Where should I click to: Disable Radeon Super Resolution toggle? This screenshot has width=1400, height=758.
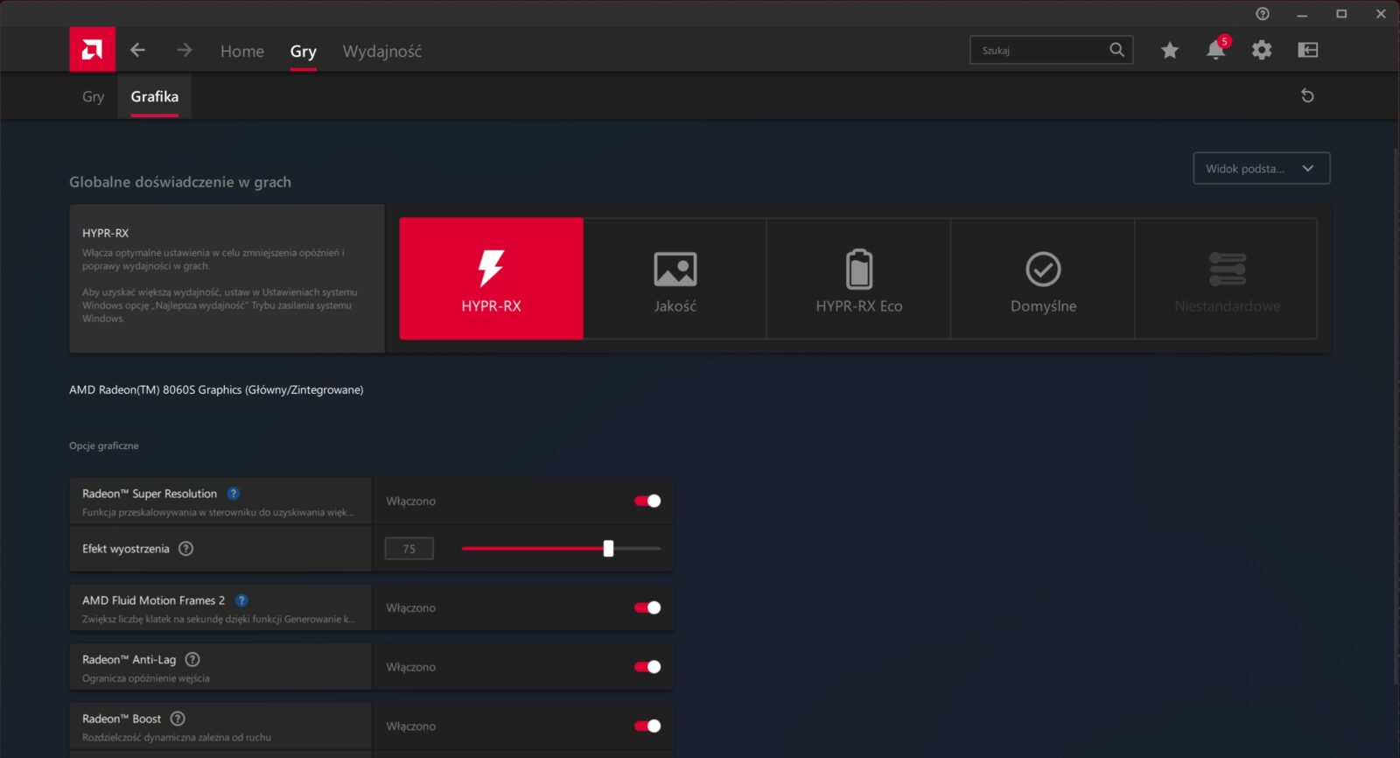tap(647, 501)
